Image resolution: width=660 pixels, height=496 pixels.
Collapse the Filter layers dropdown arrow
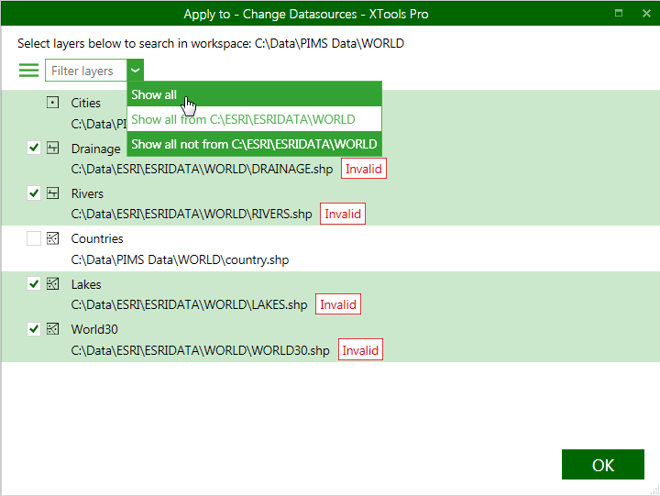pyautogui.click(x=135, y=71)
